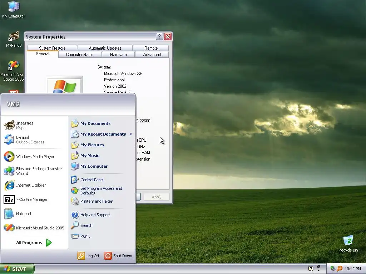Open Printers and Faxes icon
366x274 pixels.
click(x=75, y=201)
